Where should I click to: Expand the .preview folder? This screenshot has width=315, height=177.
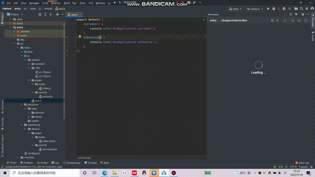click(x=14, y=31)
